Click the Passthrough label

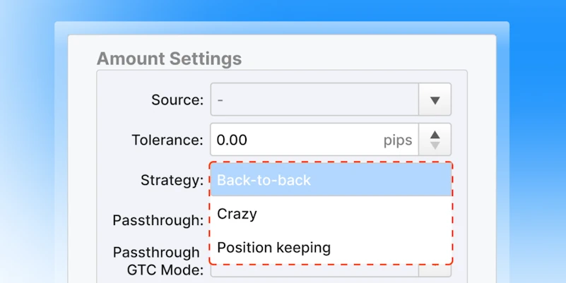[x=158, y=220]
